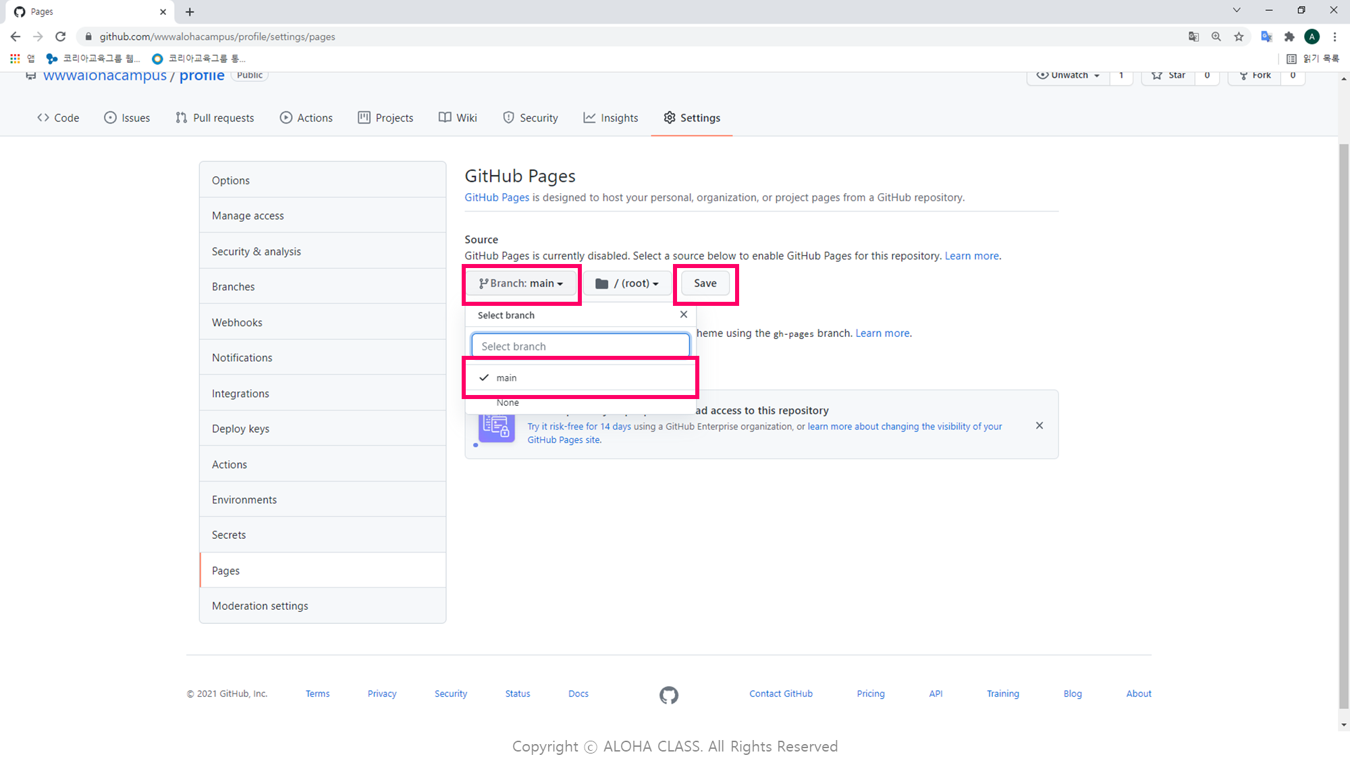Click the Google Translate extension icon
This screenshot has width=1350, height=763.
click(1266, 36)
